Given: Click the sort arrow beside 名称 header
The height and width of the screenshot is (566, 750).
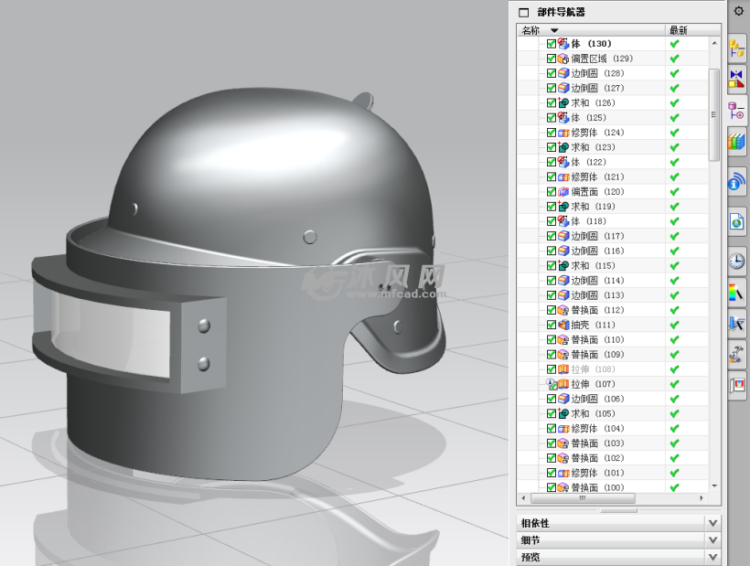Looking at the screenshot, I should (x=554, y=30).
